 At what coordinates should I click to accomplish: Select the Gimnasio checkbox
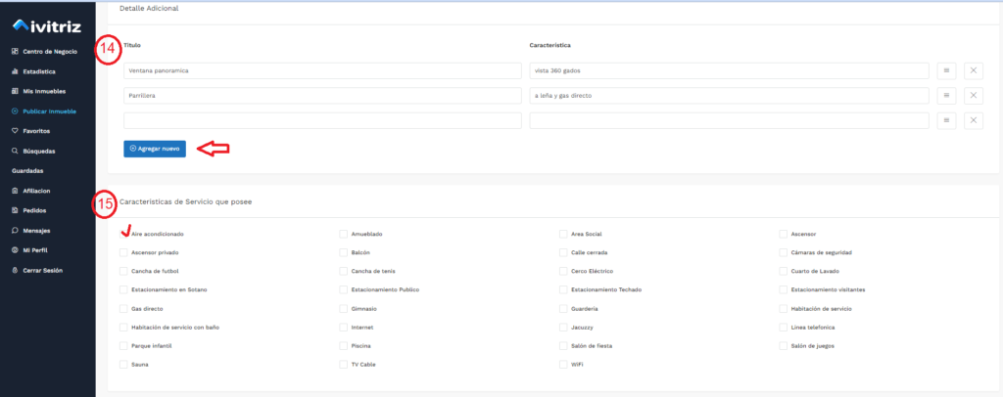point(344,308)
